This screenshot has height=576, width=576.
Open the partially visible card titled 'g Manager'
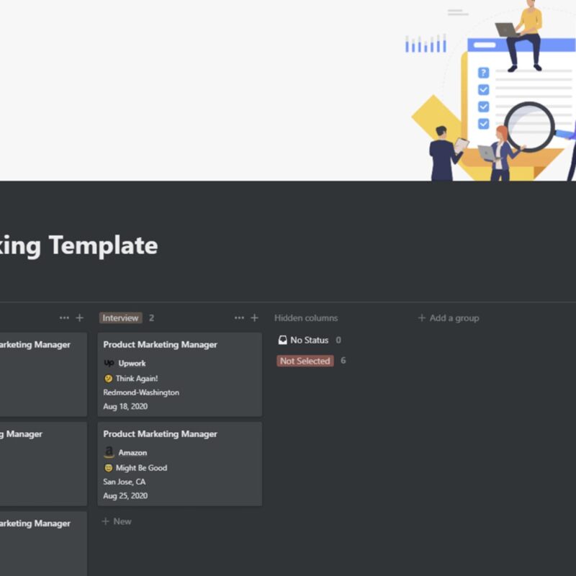point(43,464)
